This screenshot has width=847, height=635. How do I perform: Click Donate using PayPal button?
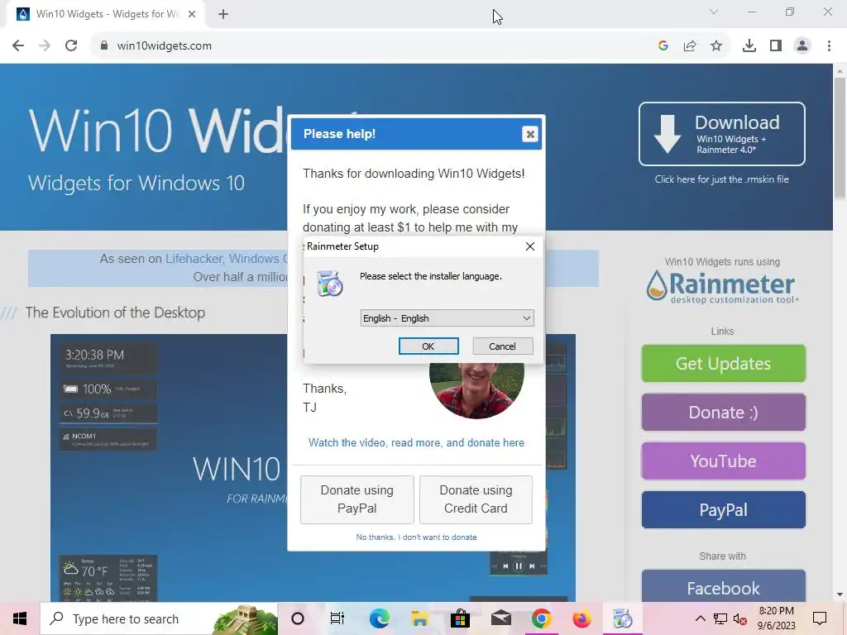[x=357, y=499]
